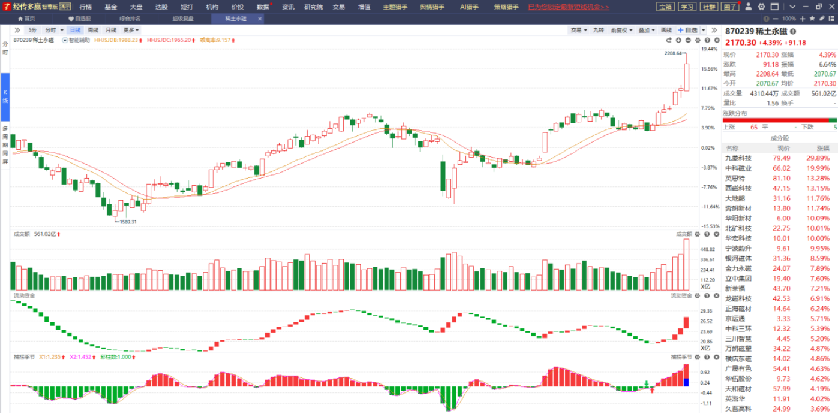The image size is (838, 414).
Task: Open 流动资金 panel settings gear icon
Action: point(698,295)
